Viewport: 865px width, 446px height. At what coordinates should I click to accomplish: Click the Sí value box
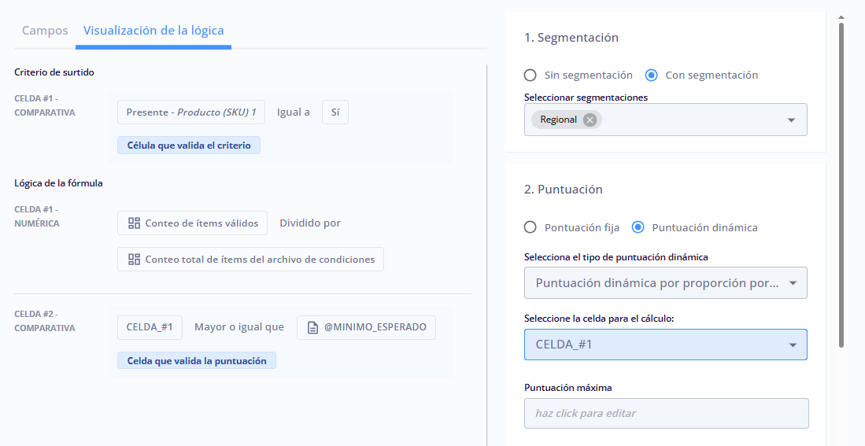335,112
